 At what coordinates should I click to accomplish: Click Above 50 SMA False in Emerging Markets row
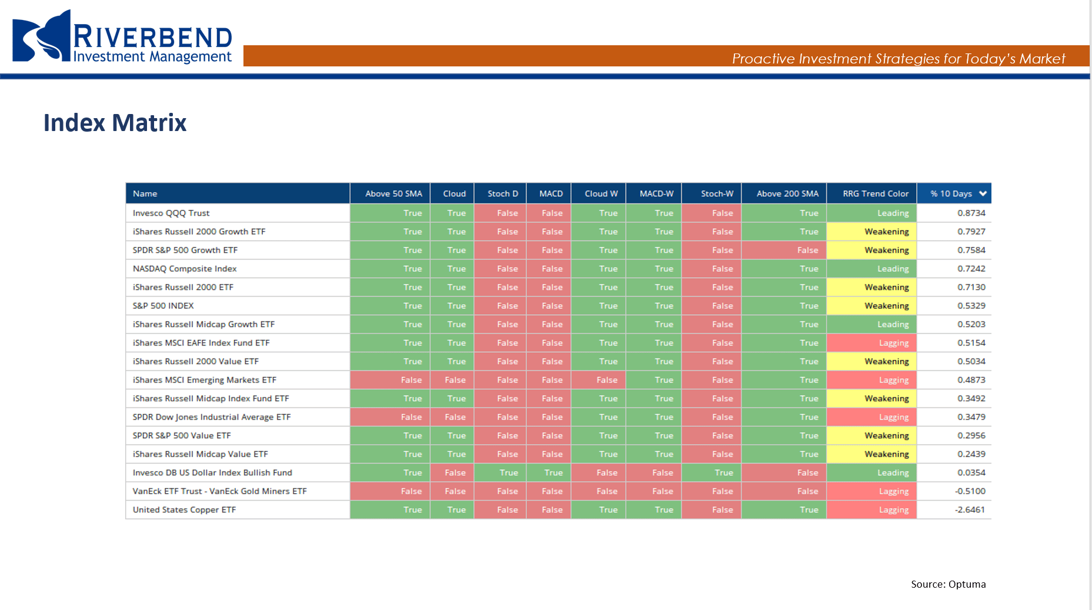pos(390,380)
